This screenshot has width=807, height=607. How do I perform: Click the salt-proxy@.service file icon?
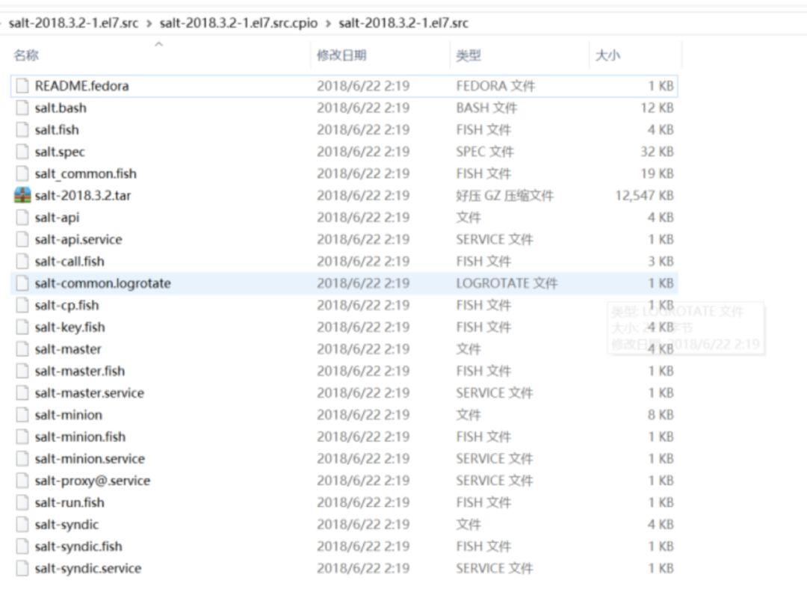(x=22, y=481)
